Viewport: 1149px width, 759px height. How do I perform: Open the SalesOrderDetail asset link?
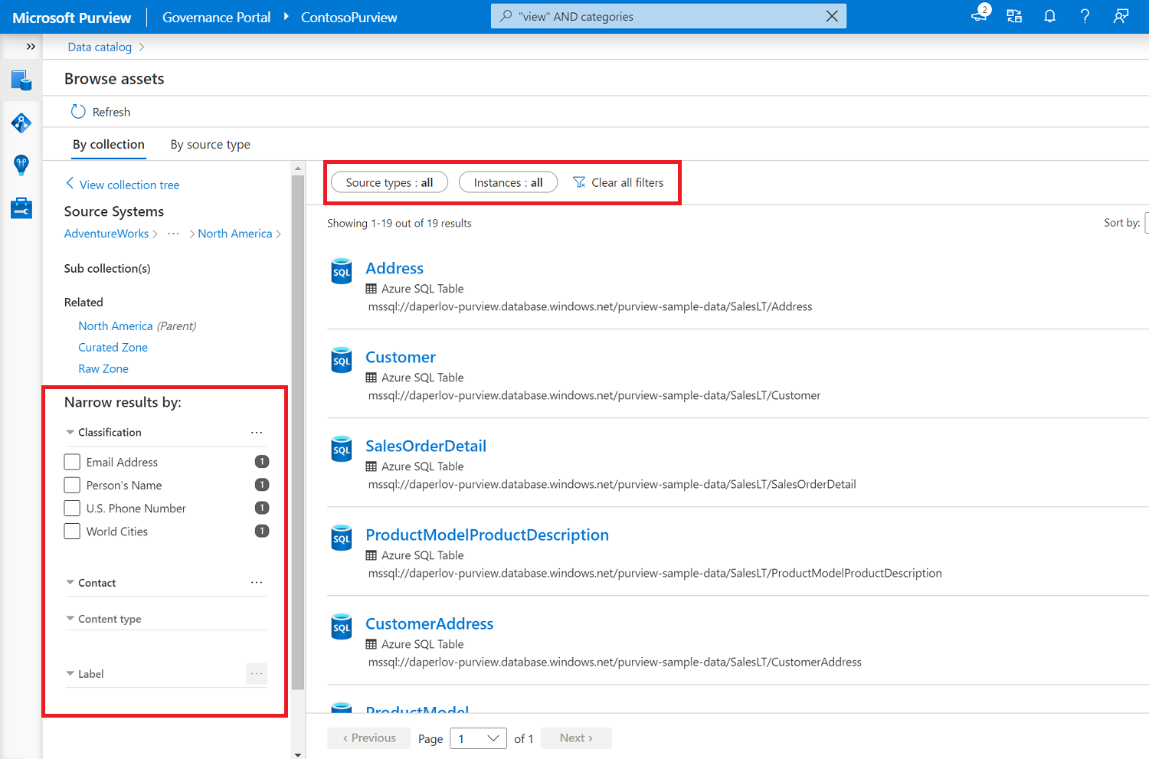(426, 446)
